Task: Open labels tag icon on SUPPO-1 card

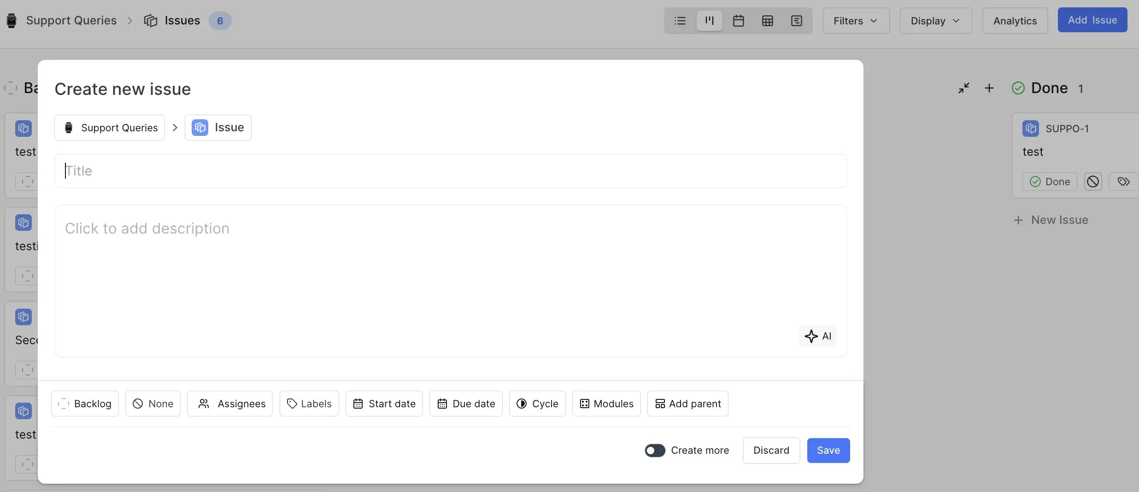Action: point(1123,182)
